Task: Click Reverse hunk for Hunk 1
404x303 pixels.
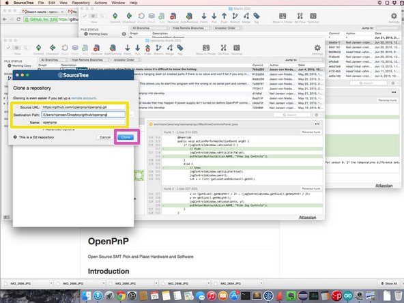Action: point(311,132)
